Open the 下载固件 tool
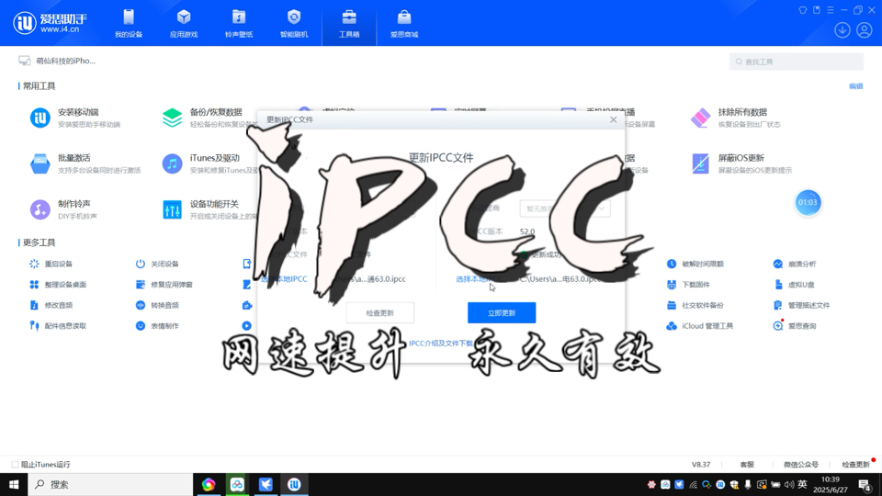Image resolution: width=882 pixels, height=496 pixels. pyautogui.click(x=688, y=285)
